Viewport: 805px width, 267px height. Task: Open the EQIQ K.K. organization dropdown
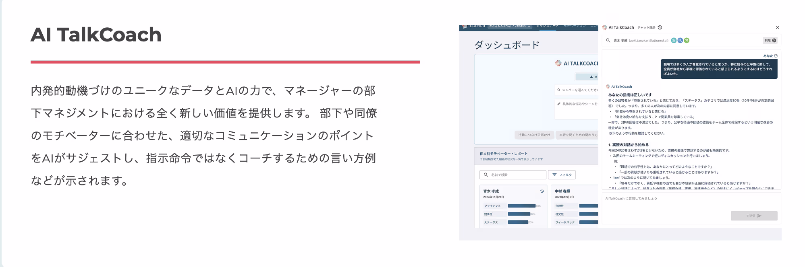(510, 26)
